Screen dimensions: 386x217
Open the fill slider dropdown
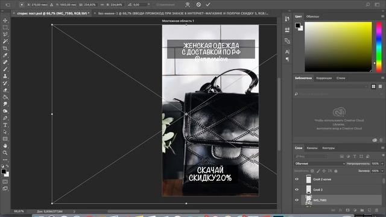382,171
